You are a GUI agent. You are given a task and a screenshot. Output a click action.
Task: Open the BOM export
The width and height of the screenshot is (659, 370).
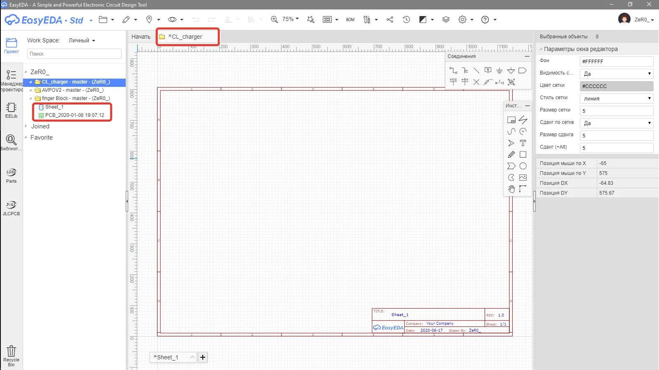[x=350, y=19]
